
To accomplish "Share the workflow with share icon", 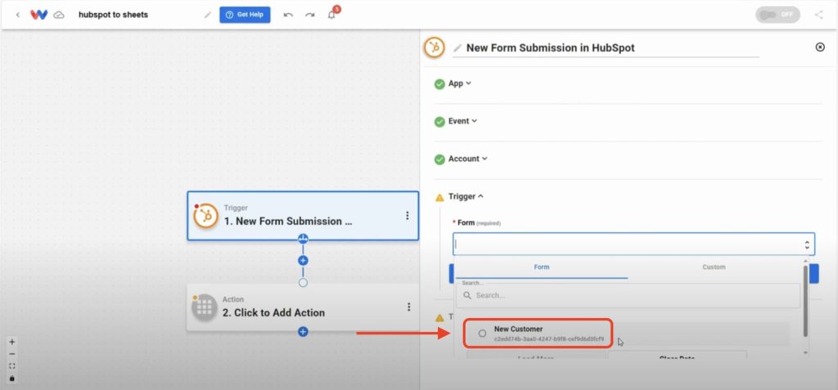I will pos(818,15).
